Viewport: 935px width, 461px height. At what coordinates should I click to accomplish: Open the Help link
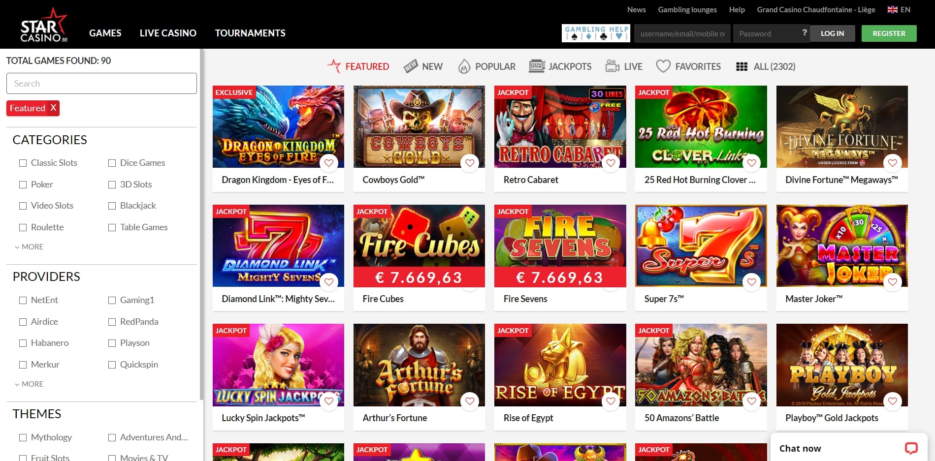pyautogui.click(x=737, y=9)
